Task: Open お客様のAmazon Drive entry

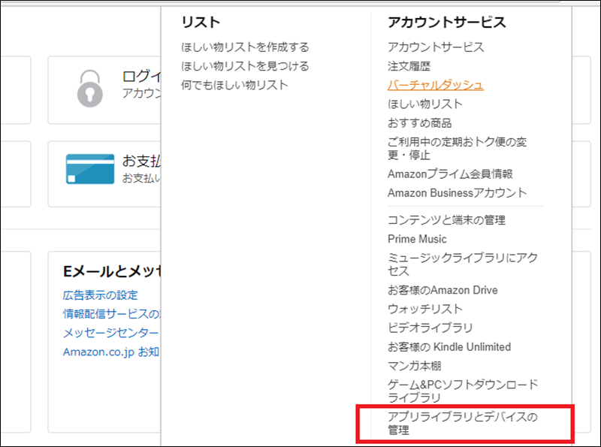Action: pyautogui.click(x=442, y=290)
